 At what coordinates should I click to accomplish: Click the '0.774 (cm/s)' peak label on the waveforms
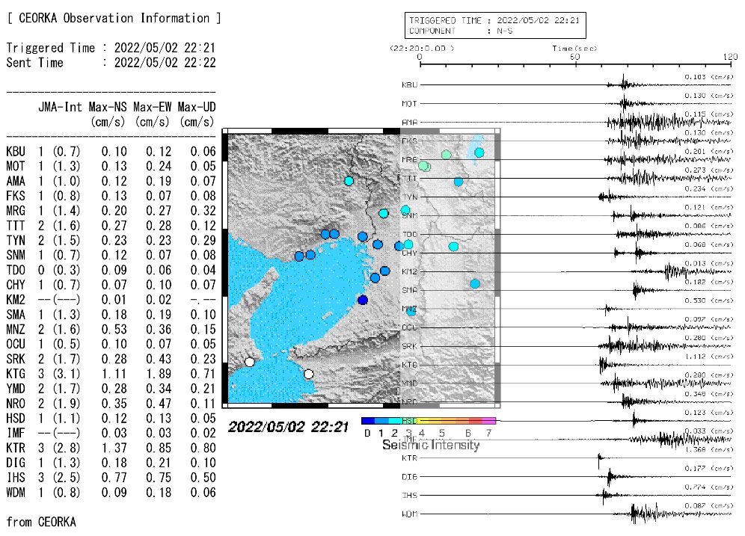709,487
